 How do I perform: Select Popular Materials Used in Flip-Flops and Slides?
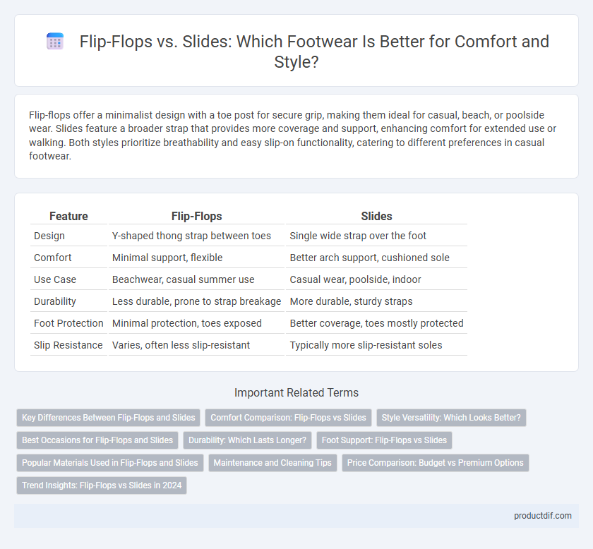point(110,463)
